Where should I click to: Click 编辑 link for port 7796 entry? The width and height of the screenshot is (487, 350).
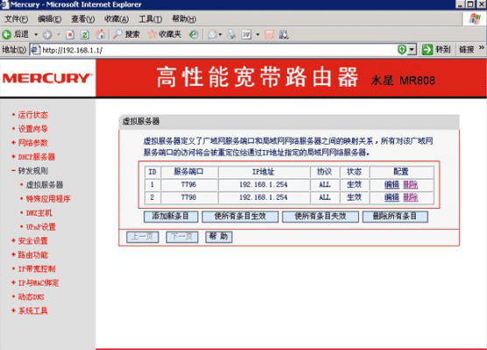pyautogui.click(x=392, y=185)
